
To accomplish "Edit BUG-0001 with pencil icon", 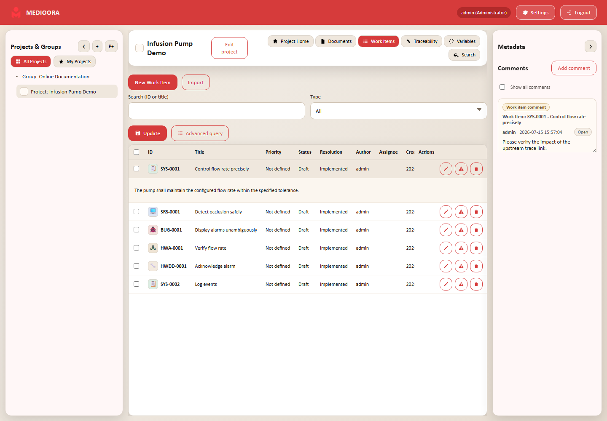I will (446, 230).
